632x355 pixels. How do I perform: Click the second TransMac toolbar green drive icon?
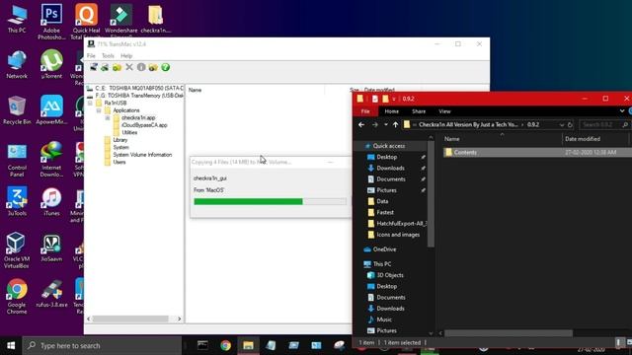pyautogui.click(x=106, y=67)
